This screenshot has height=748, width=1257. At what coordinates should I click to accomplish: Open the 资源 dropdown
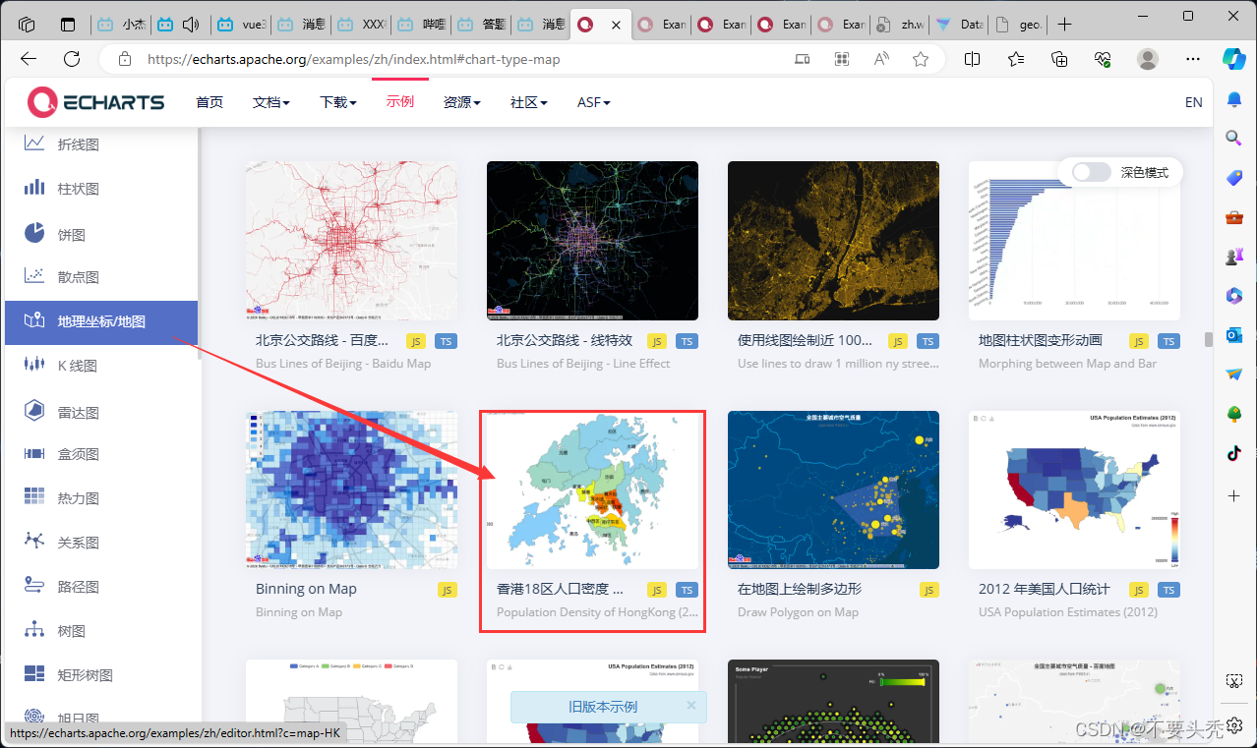[x=461, y=101]
